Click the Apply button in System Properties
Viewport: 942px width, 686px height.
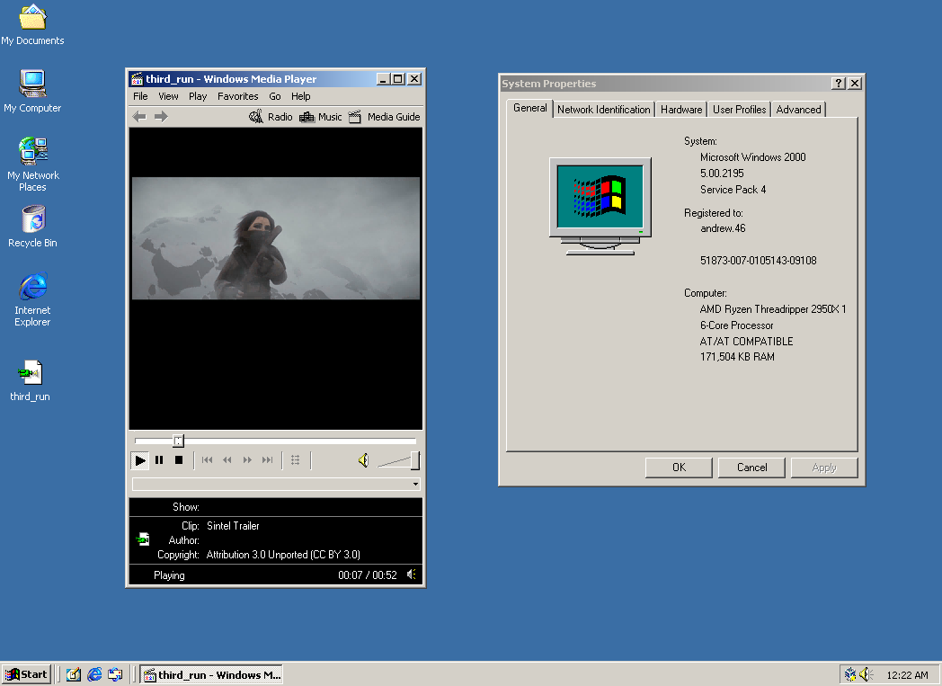(x=824, y=468)
